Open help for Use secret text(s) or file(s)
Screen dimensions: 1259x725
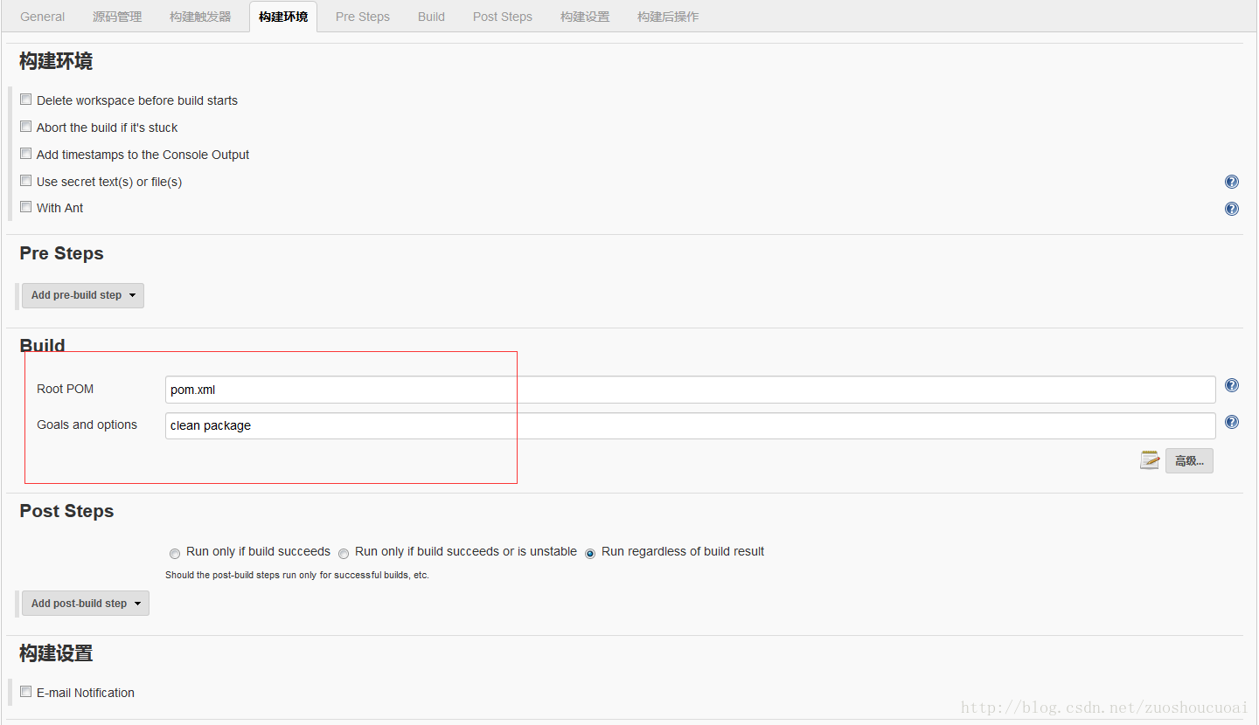[1232, 182]
